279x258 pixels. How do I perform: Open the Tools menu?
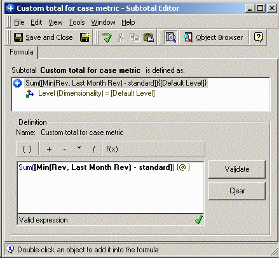77,22
